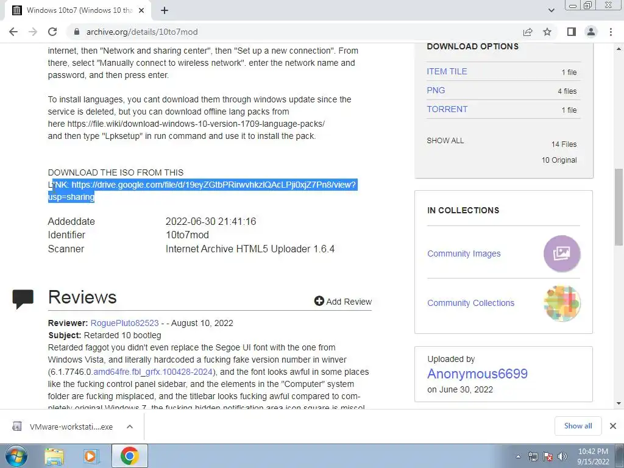Click the Addeddate value 2022-06-30 21:41:16
This screenshot has height=468, width=624.
211,221
